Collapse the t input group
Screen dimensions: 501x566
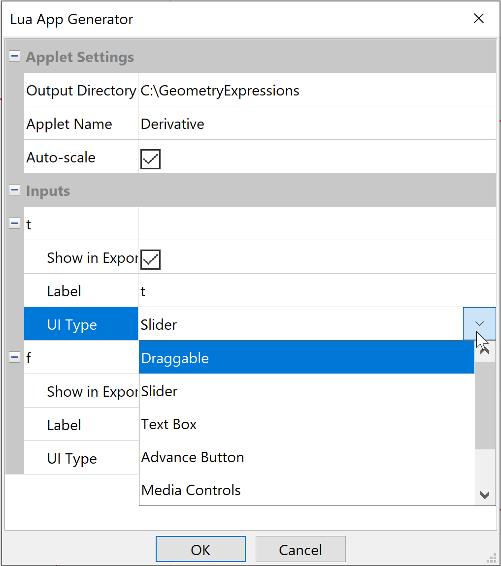(x=15, y=224)
